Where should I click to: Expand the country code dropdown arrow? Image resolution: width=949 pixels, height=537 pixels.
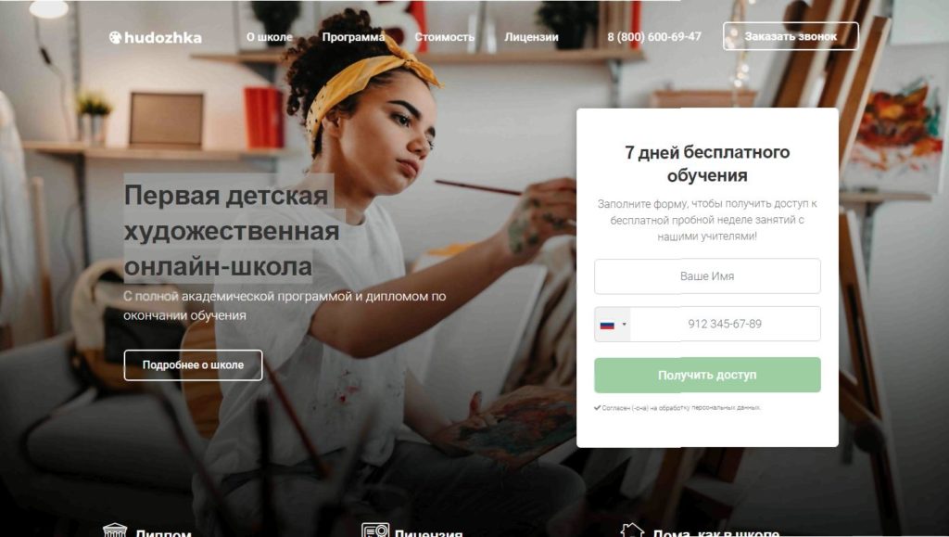click(624, 325)
